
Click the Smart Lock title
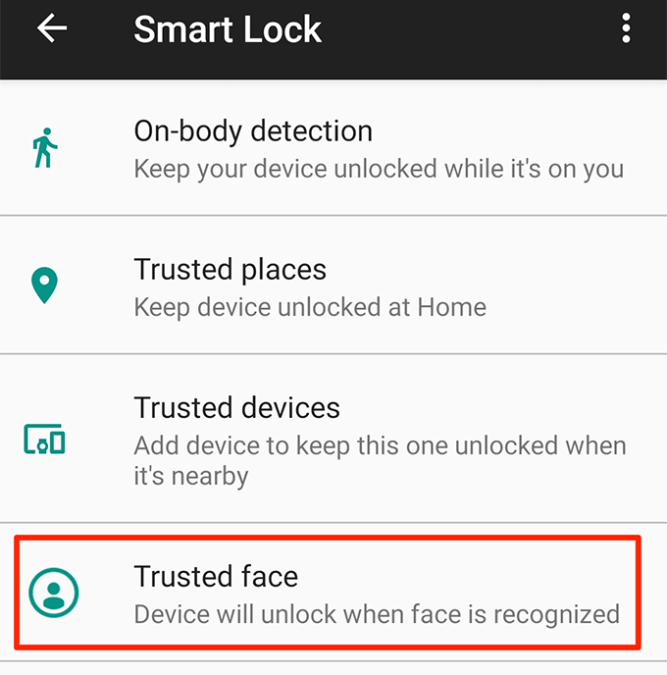228,29
